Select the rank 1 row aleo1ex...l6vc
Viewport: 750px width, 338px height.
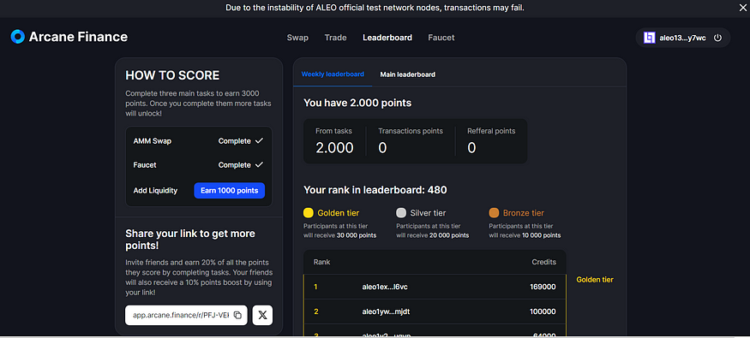coord(435,287)
